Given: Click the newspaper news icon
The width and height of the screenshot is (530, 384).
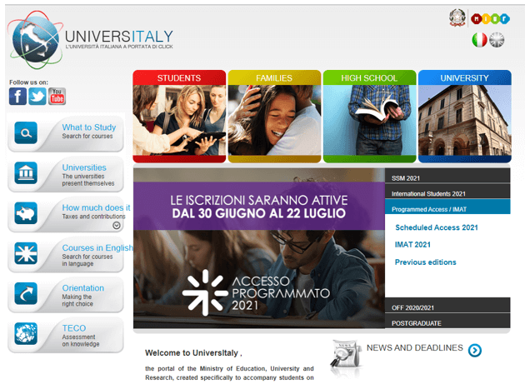Looking at the screenshot, I should click(346, 354).
